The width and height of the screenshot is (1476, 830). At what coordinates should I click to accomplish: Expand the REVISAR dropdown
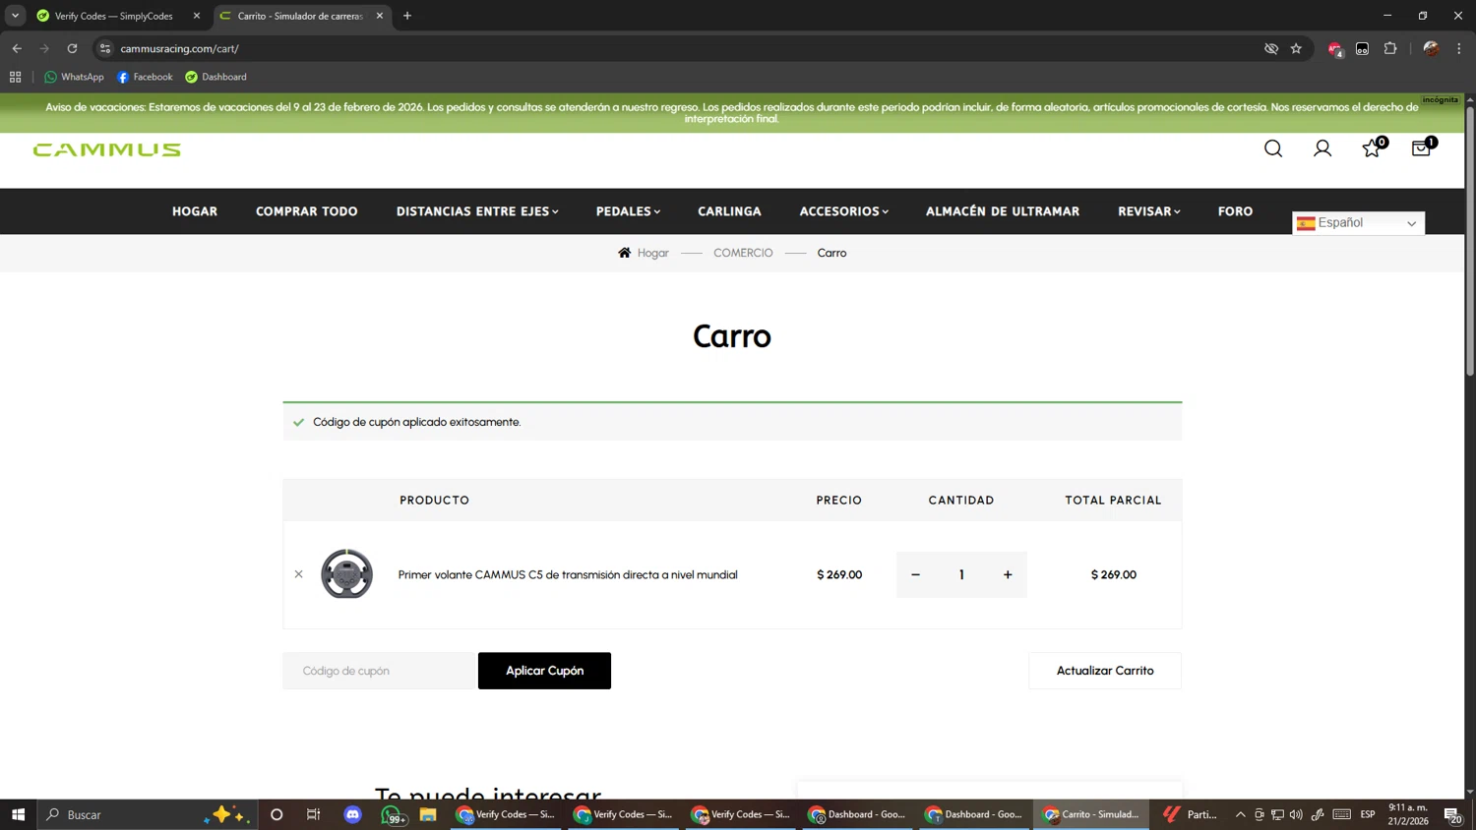coord(1148,211)
